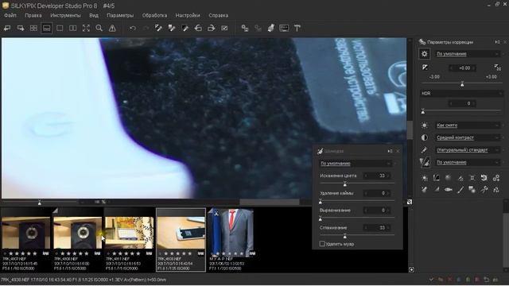Click the white balance sun icon
This screenshot has height=286, width=509.
[x=425, y=126]
